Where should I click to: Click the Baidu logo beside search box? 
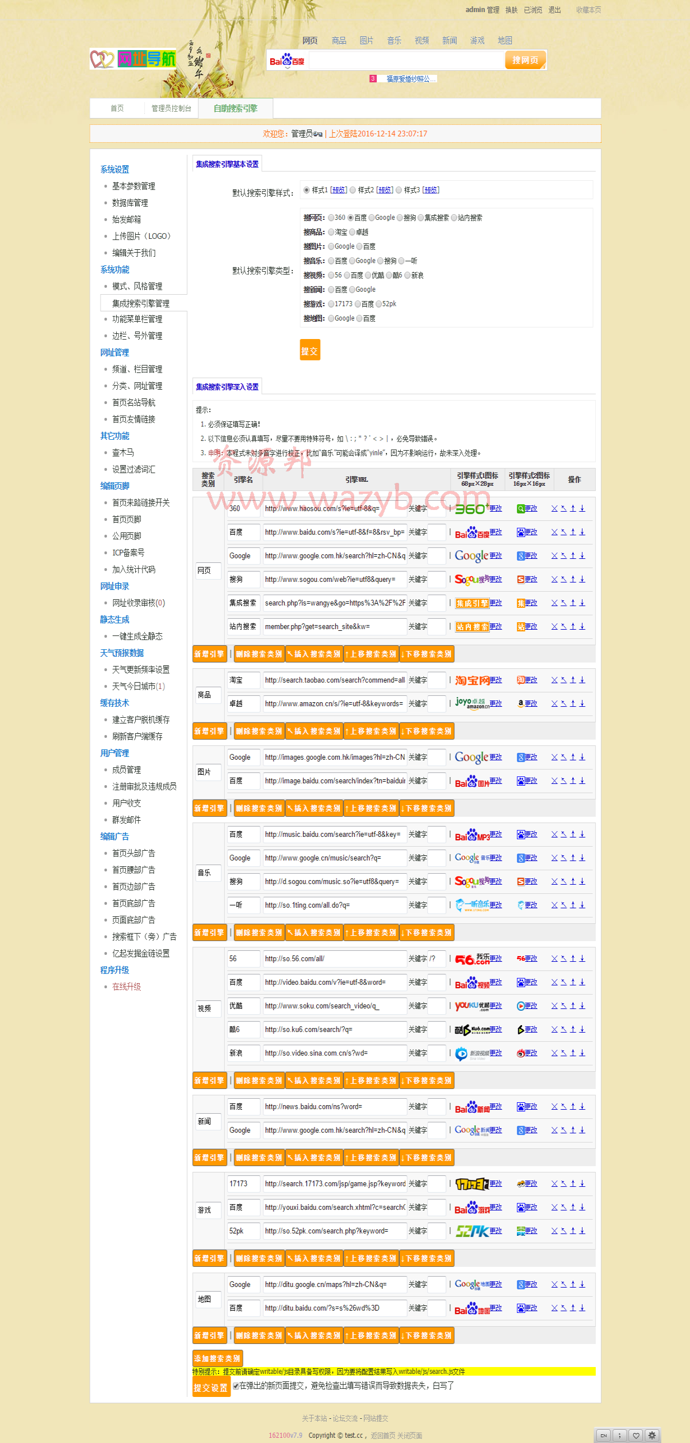pyautogui.click(x=287, y=60)
